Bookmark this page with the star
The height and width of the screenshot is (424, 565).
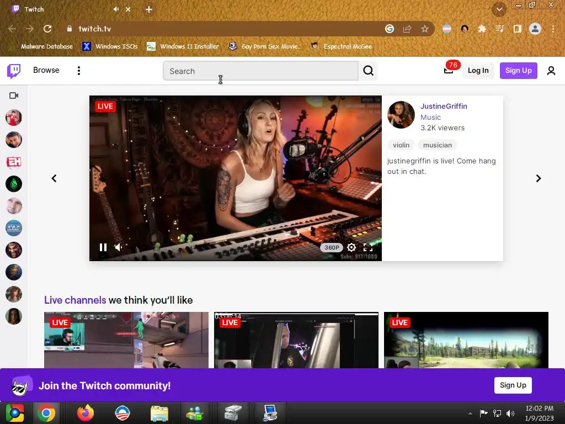425,29
